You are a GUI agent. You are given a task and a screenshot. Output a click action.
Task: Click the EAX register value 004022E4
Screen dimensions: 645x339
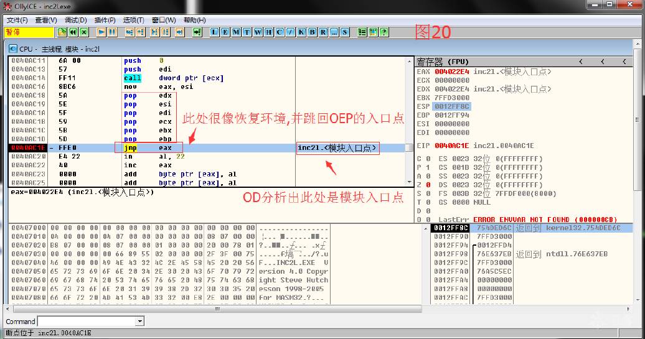[x=451, y=72]
